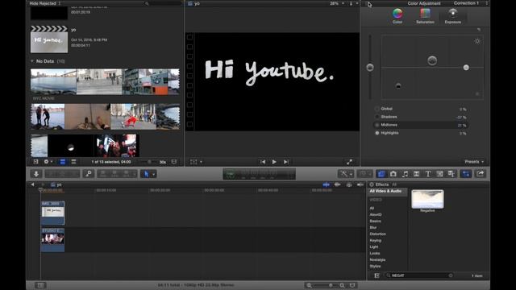This screenshot has height=290, width=516.
Task: Click the shadows puck in the exposure board
Action: 398,86
